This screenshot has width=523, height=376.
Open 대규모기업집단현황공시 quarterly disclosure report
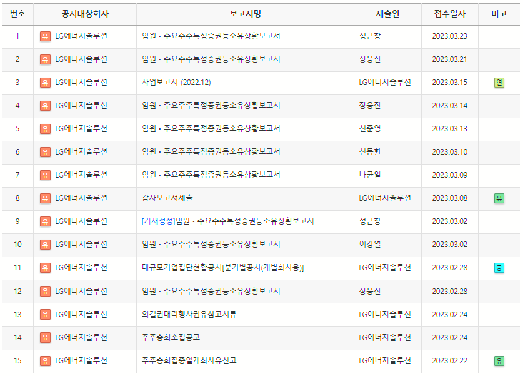pos(223,268)
